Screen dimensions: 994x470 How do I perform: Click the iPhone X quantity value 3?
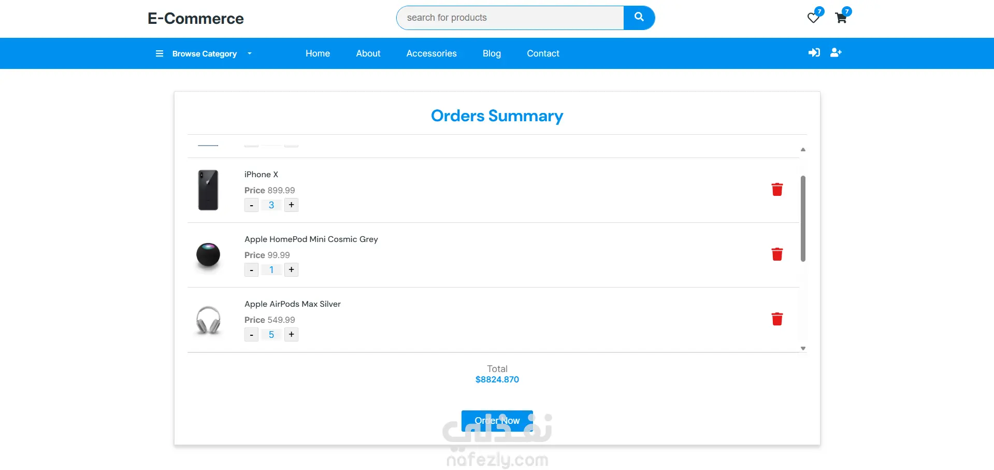[x=271, y=205]
